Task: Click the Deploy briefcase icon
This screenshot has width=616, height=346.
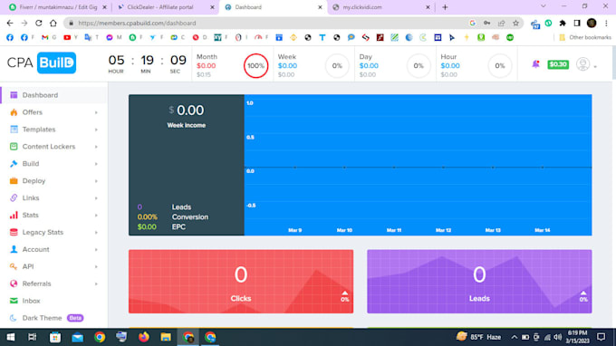Action: 14,180
